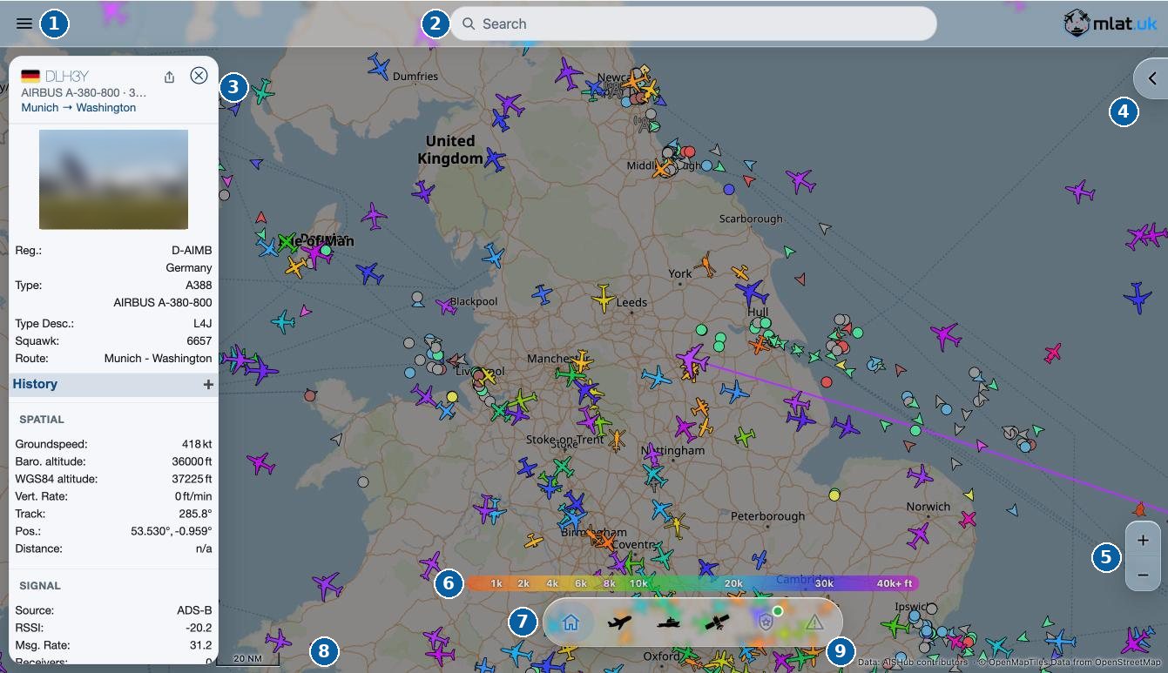The image size is (1168, 673).
Task: Expand the right sidebar with the chevron
Action: [x=1151, y=78]
